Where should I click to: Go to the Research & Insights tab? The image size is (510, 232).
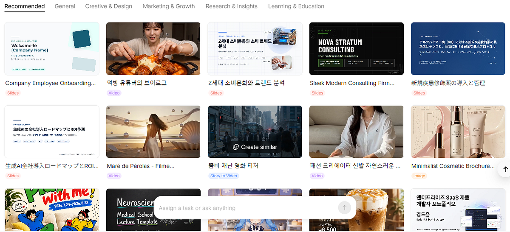(x=232, y=6)
